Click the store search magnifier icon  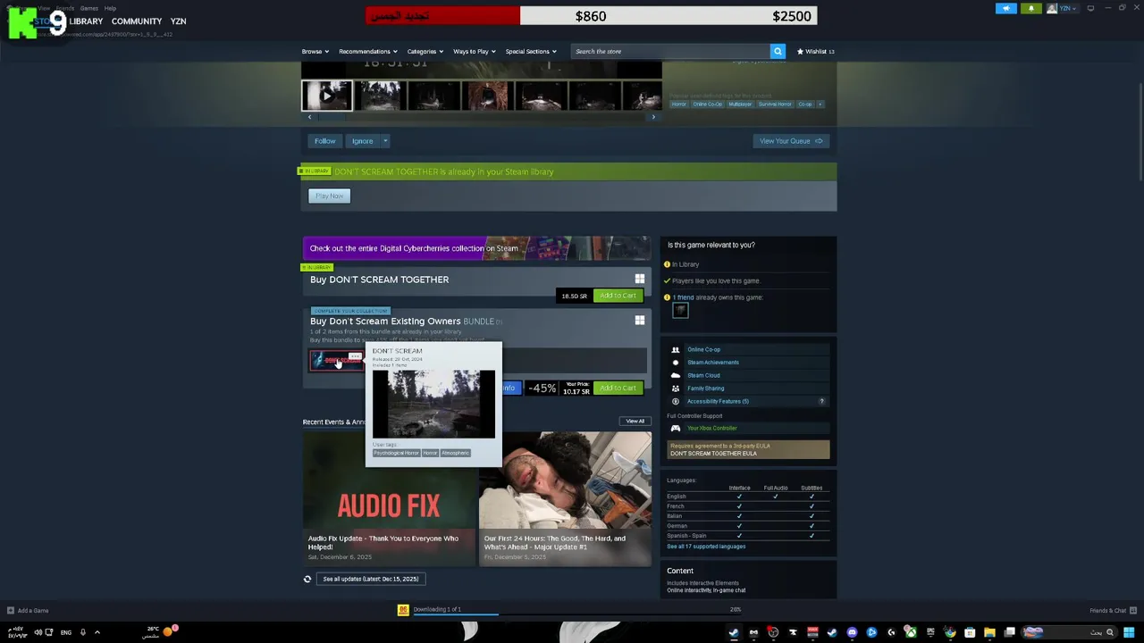778,51
